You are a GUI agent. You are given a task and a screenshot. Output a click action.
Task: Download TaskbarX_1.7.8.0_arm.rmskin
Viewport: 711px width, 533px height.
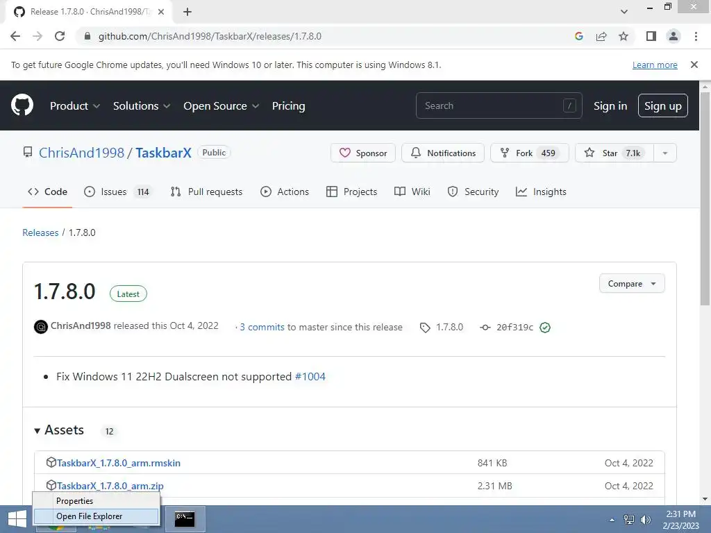(118, 463)
